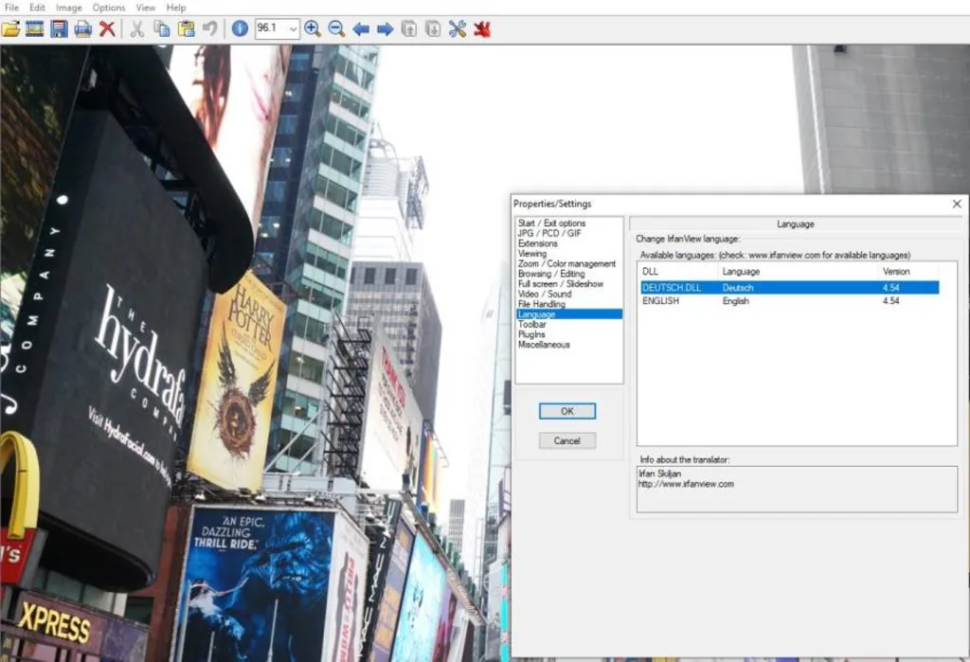This screenshot has width=970, height=662.
Task: Expand the zoom percentage dropdown
Action: (293, 29)
